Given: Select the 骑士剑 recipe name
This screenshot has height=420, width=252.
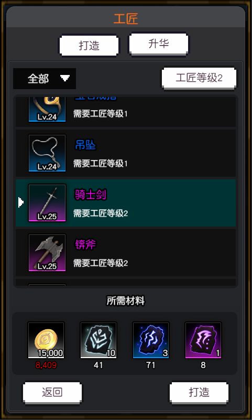Looking at the screenshot, I should point(91,195).
